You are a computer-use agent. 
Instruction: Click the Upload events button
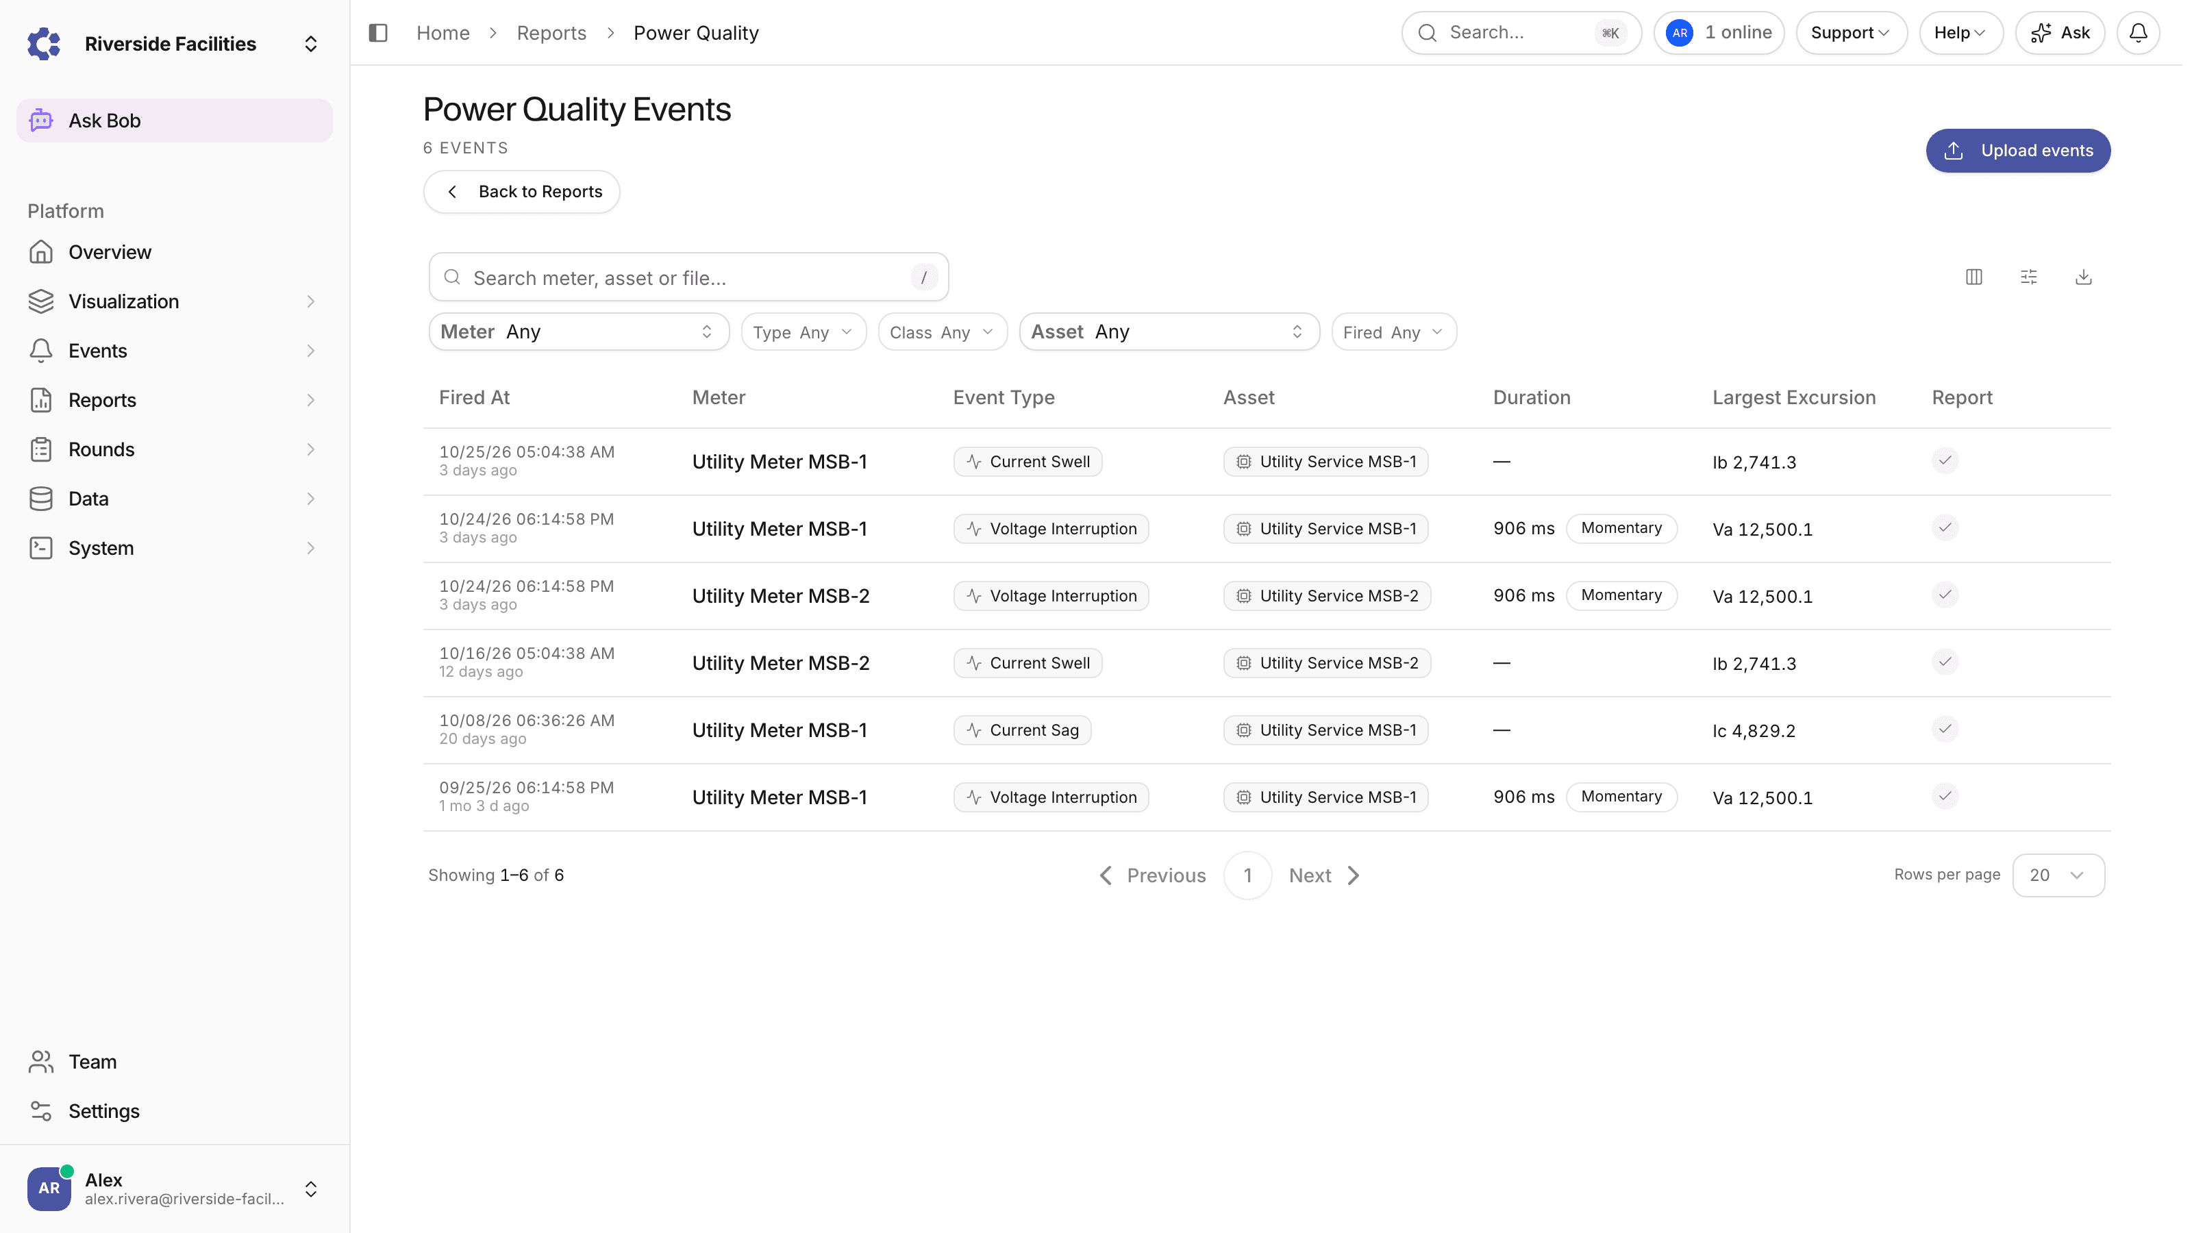[x=2017, y=151]
